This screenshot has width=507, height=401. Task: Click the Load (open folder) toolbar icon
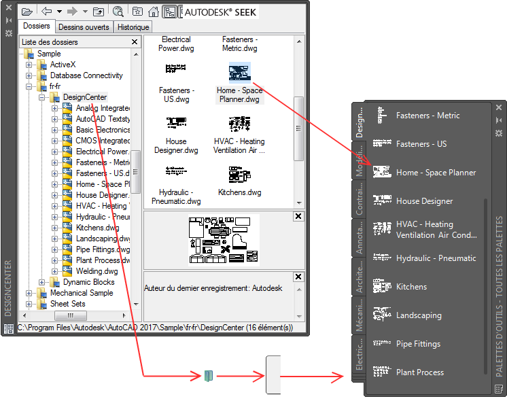[27, 12]
